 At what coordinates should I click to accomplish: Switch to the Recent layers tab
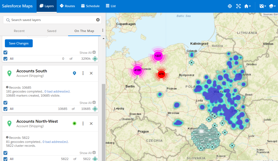19,31
